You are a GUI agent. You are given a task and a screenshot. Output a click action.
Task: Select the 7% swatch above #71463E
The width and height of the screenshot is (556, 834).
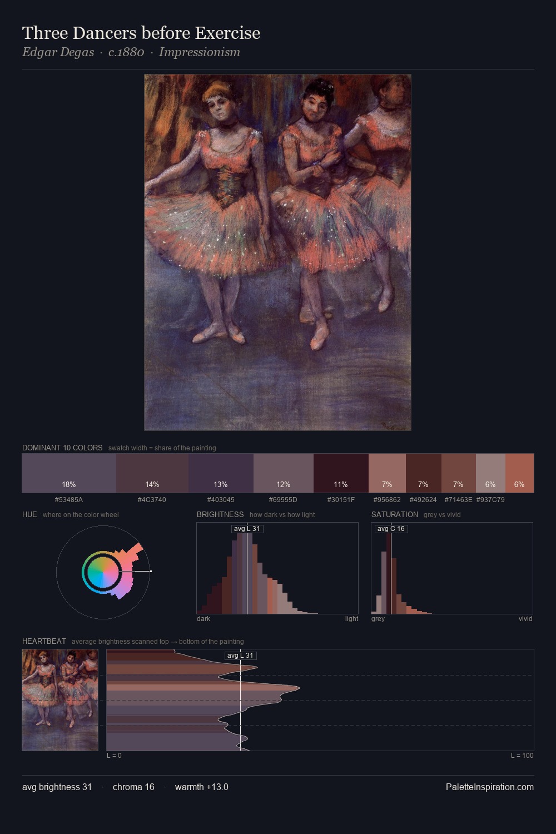459,473
